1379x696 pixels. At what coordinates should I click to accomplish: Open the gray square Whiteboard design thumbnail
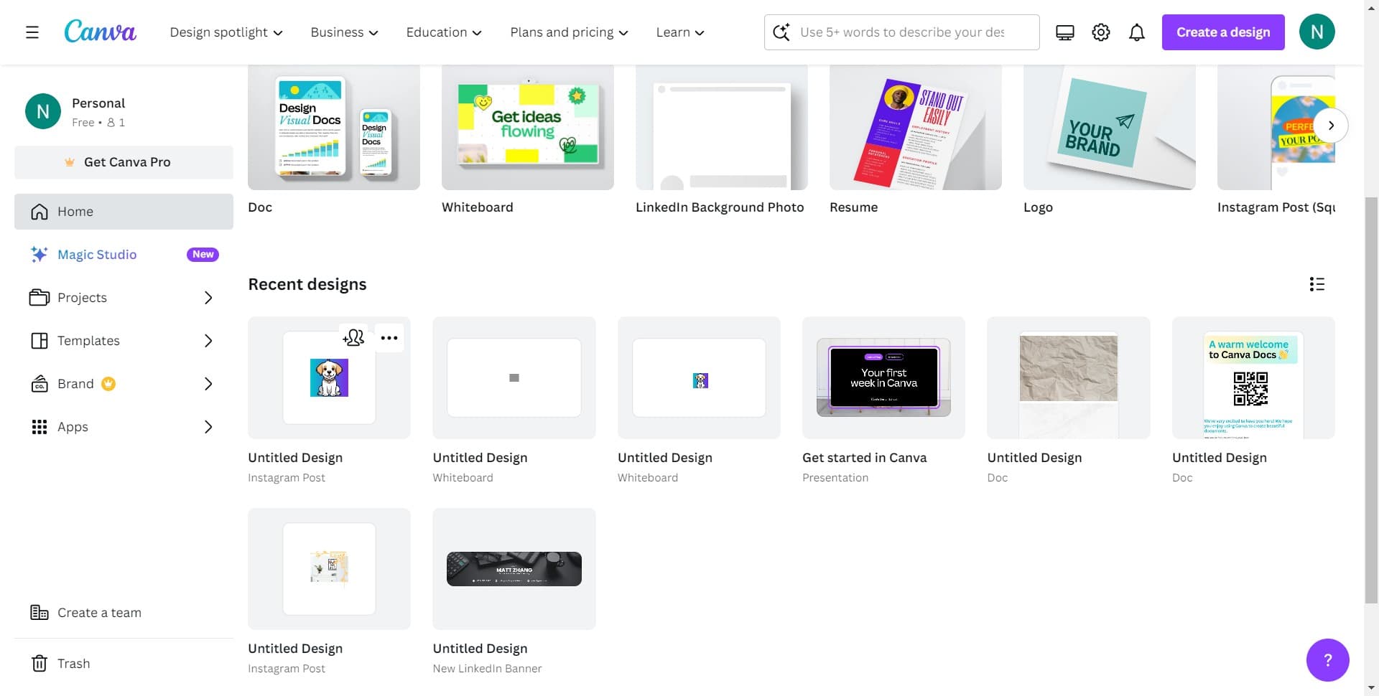[x=514, y=378]
